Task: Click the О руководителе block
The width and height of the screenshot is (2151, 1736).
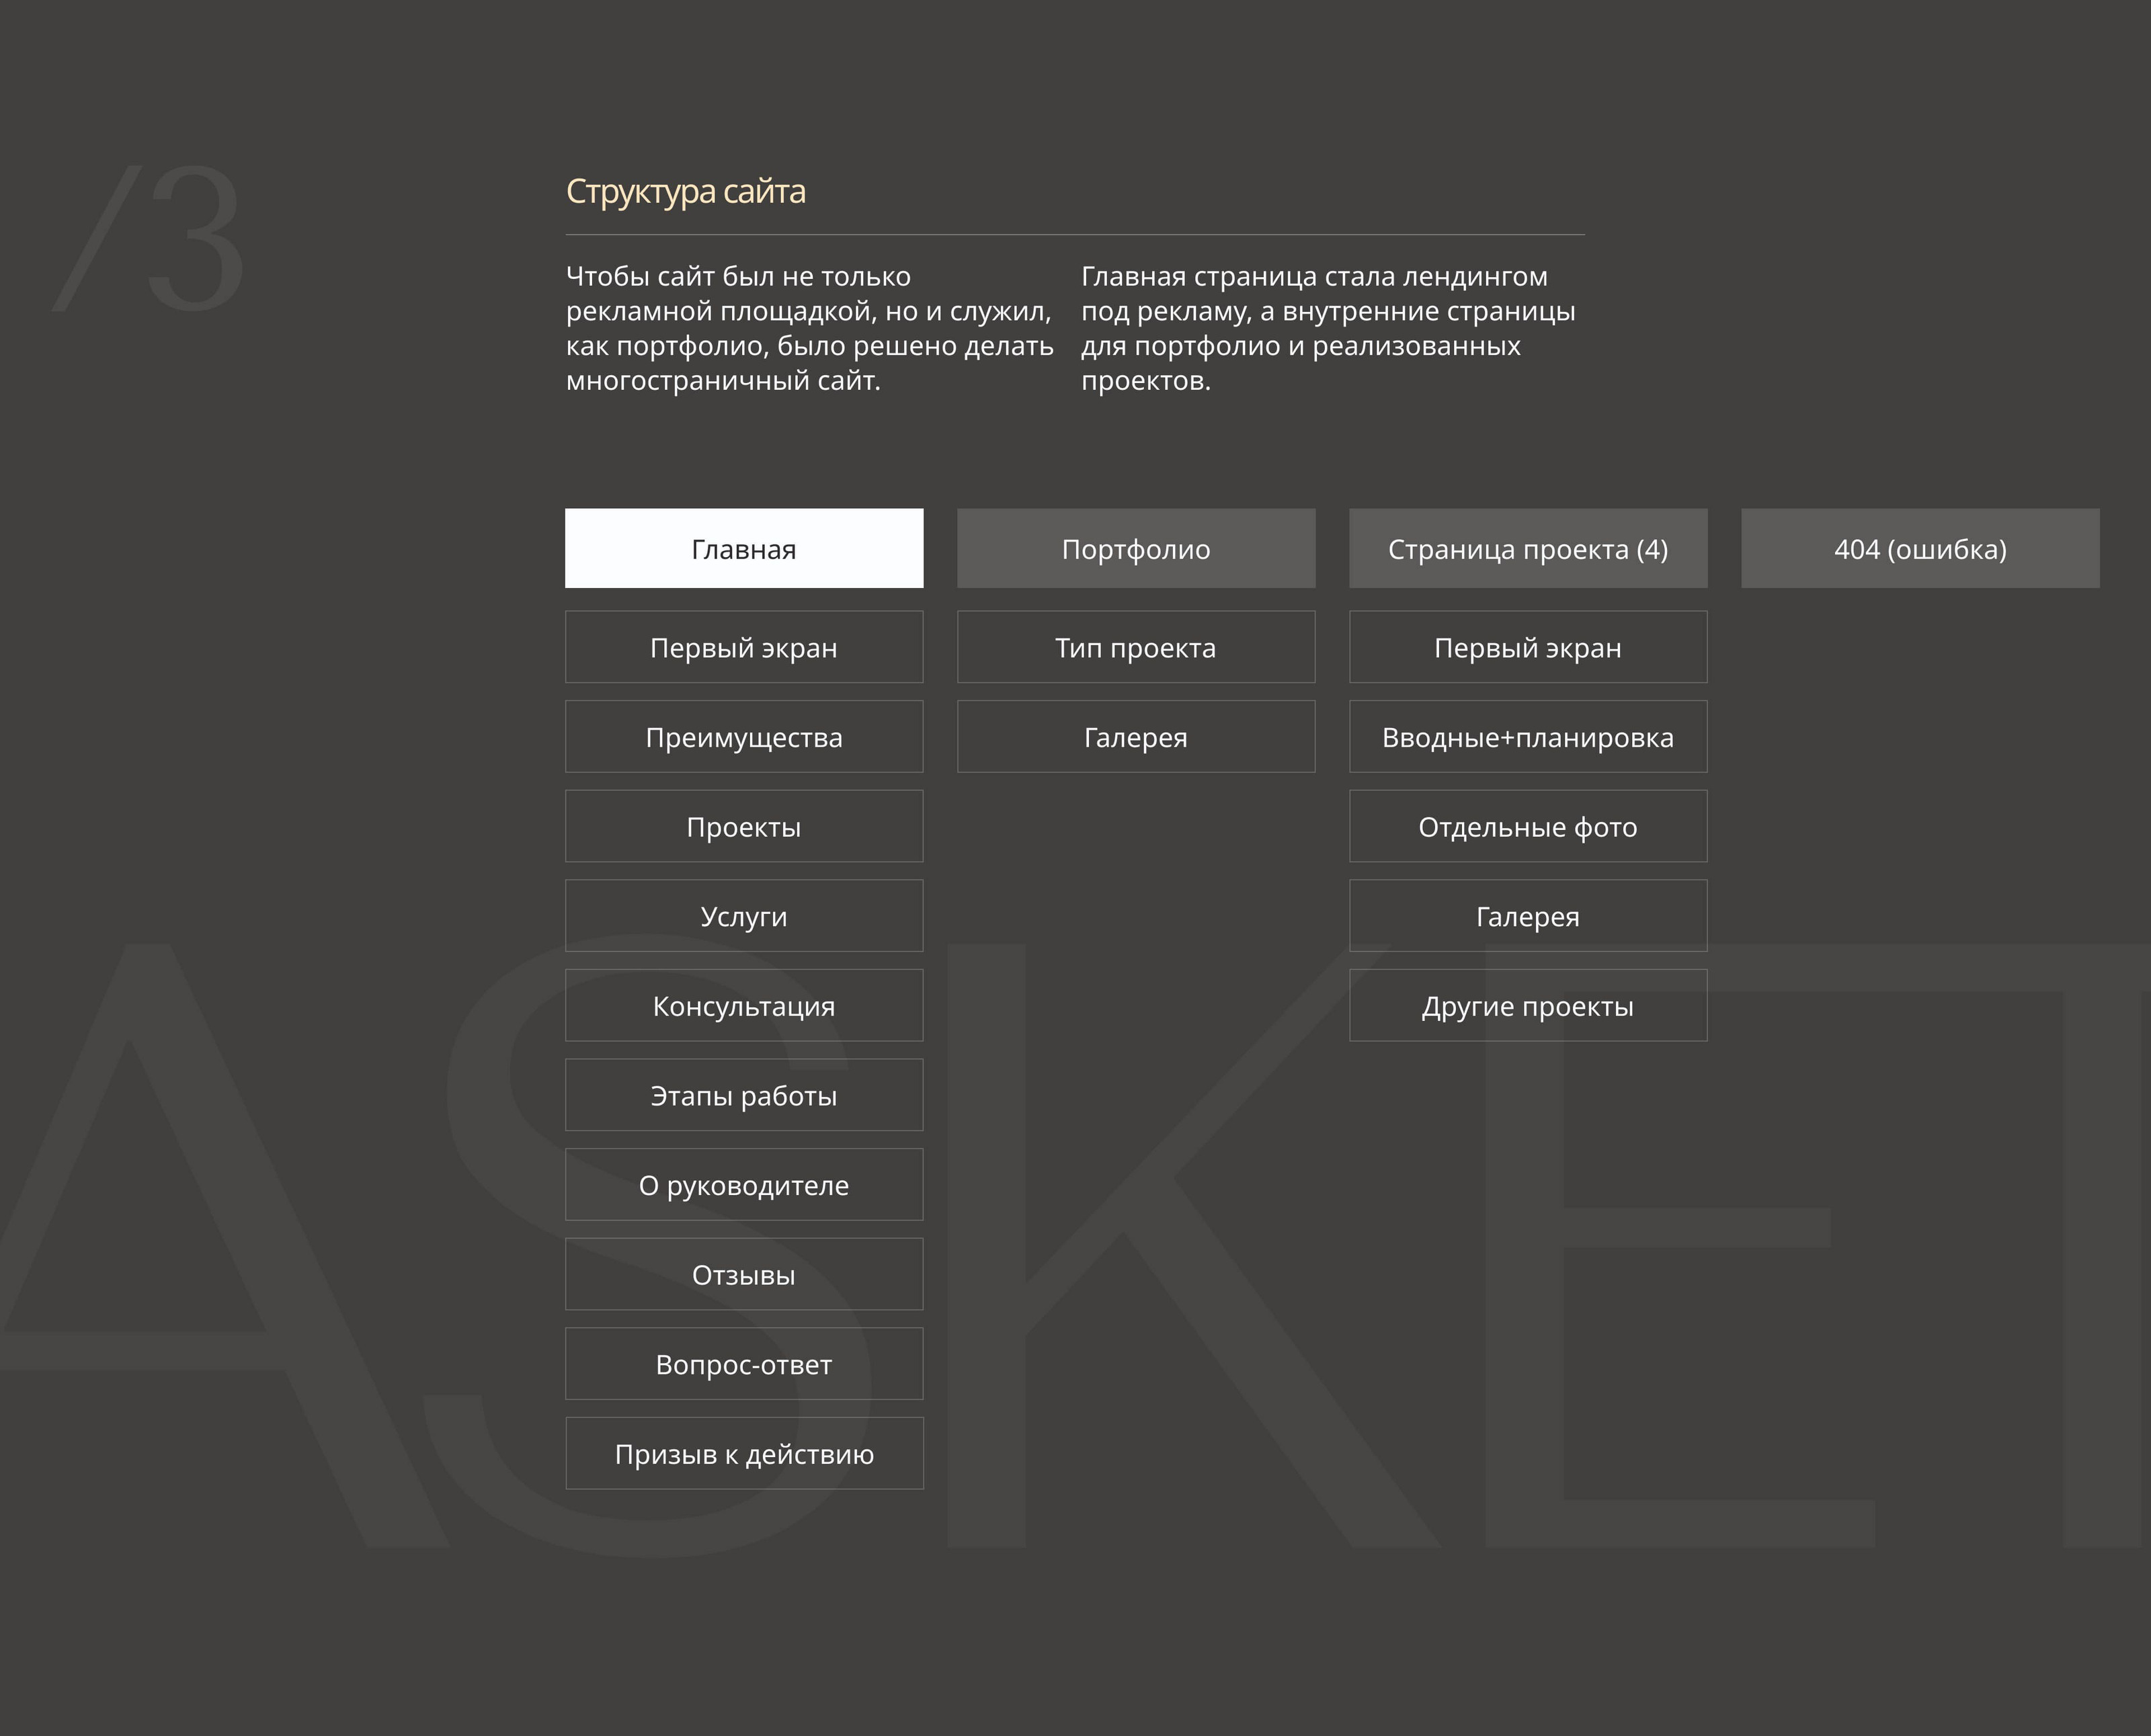Action: point(744,1185)
